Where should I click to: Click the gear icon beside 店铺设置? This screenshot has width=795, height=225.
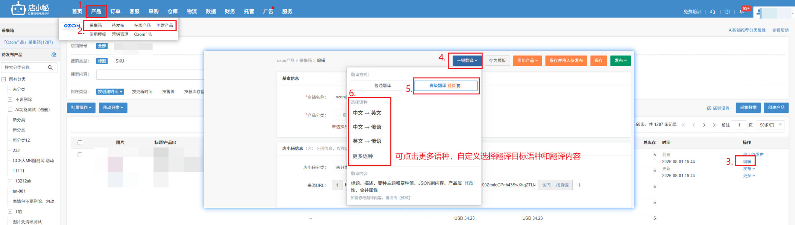(709, 108)
